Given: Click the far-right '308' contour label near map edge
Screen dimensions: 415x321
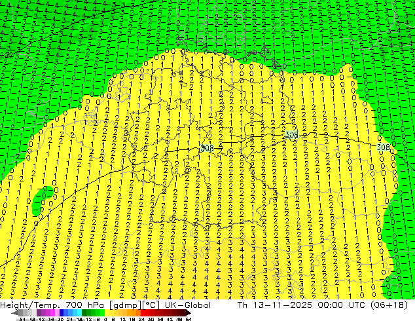Looking at the screenshot, I should click(383, 147).
